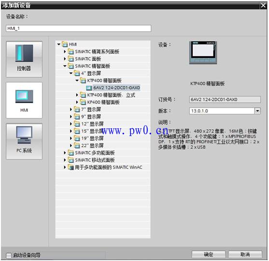Collapse the SIMATIC 精智面板 node
269x261 pixels.
tap(65, 66)
